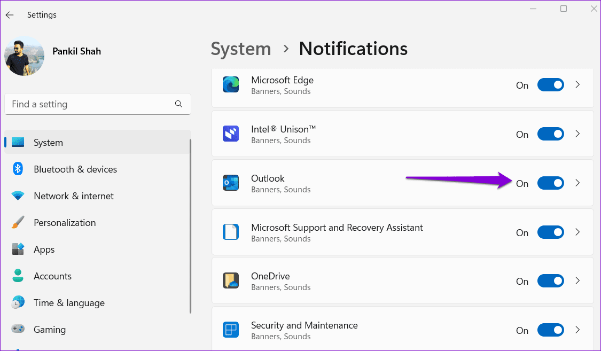Switch off OneDrive notifications toggle
Viewport: 601px width, 351px height.
(x=550, y=281)
